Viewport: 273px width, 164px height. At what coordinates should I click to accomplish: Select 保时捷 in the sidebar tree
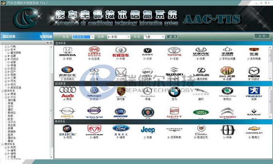pos(13,100)
